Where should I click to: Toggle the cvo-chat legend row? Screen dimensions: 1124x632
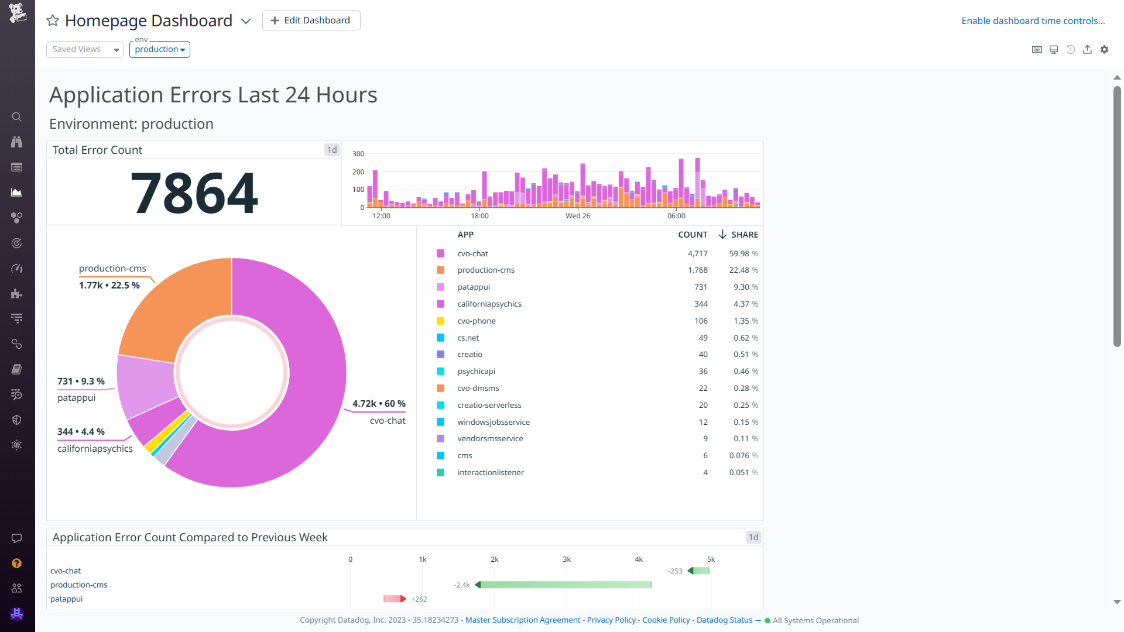pos(472,253)
